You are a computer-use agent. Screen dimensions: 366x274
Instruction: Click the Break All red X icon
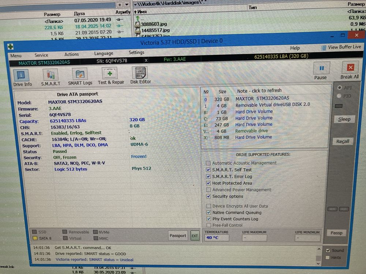350,68
